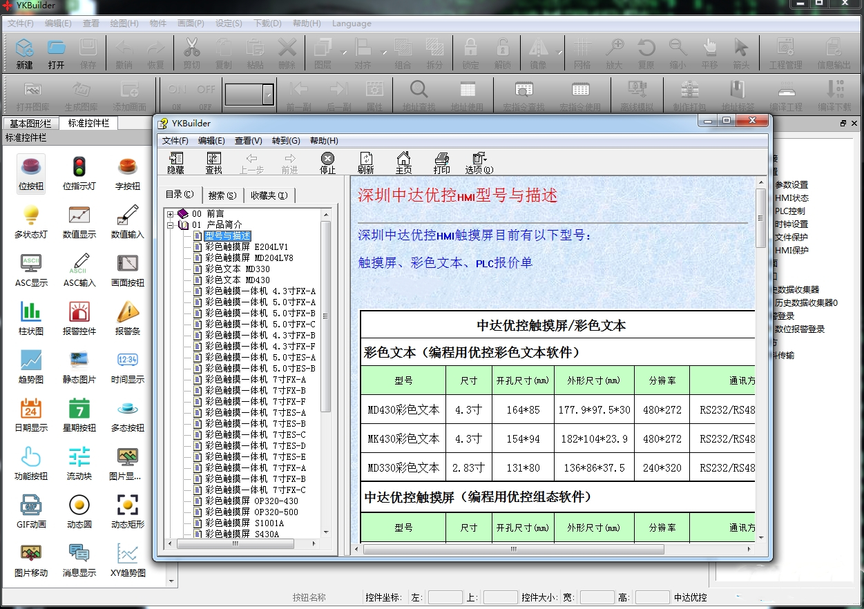864x609 pixels.
Task: Click the 刷新 refresh icon
Action: [x=365, y=163]
